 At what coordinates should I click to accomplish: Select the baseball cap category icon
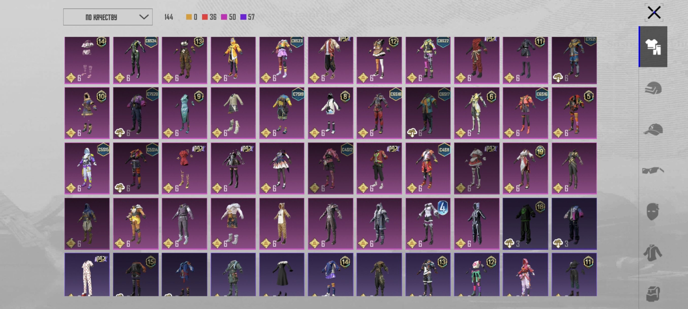click(653, 129)
